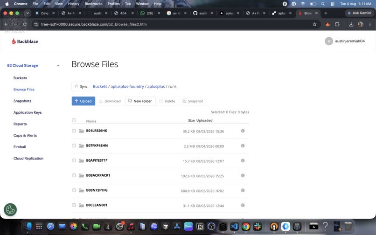
Task: Open Safari from dock
Action: coord(50,226)
